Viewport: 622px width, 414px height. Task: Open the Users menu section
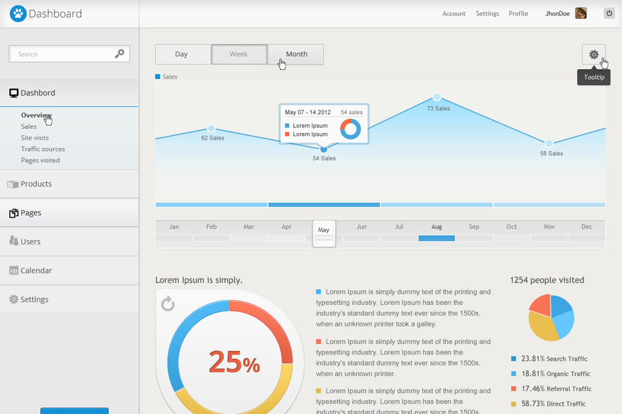click(x=69, y=242)
